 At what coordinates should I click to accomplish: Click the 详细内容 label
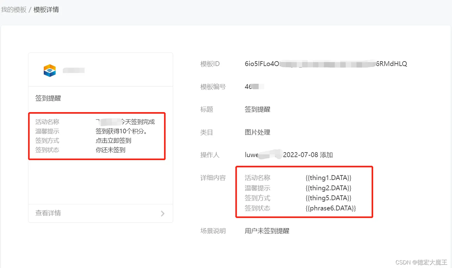213,178
